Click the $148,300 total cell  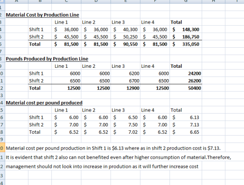coord(186,30)
